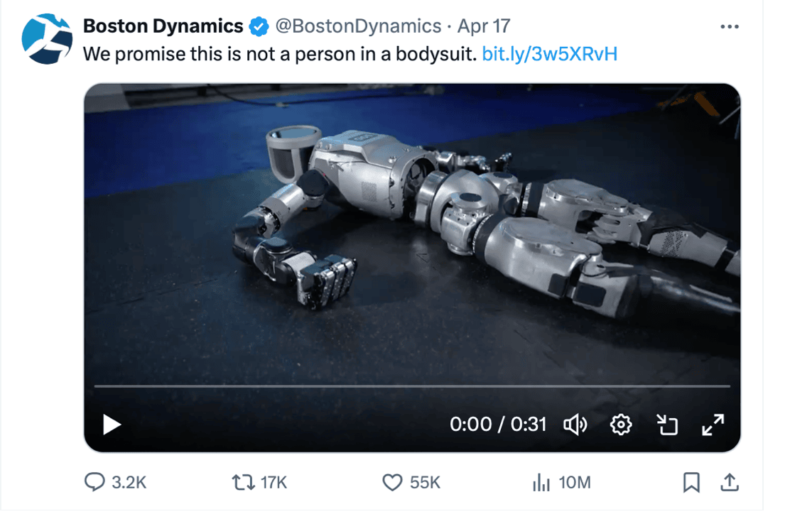This screenshot has width=790, height=514.
Task: Open video quality settings gear
Action: click(x=620, y=425)
